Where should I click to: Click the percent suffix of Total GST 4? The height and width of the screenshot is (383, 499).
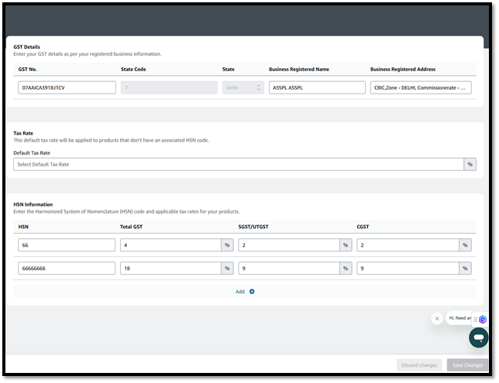(227, 245)
